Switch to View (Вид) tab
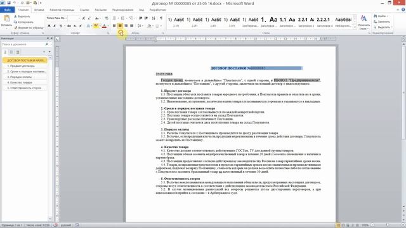The image size is (406, 228). 141,10
